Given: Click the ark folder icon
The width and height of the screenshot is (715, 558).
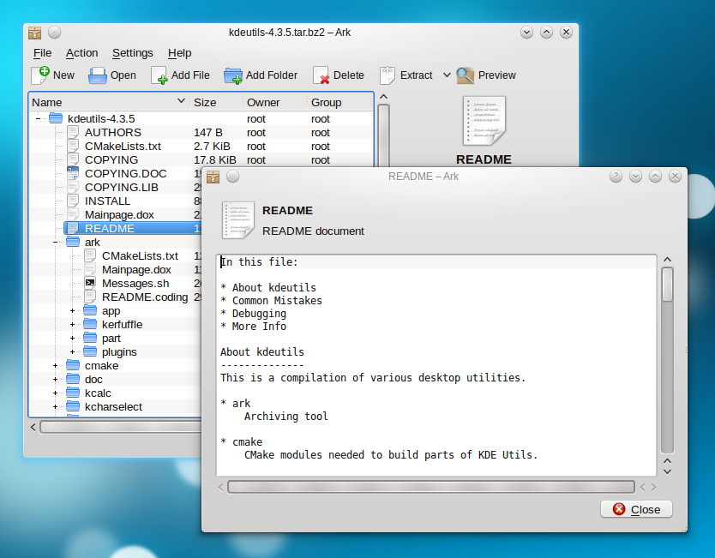Looking at the screenshot, I should (x=73, y=242).
